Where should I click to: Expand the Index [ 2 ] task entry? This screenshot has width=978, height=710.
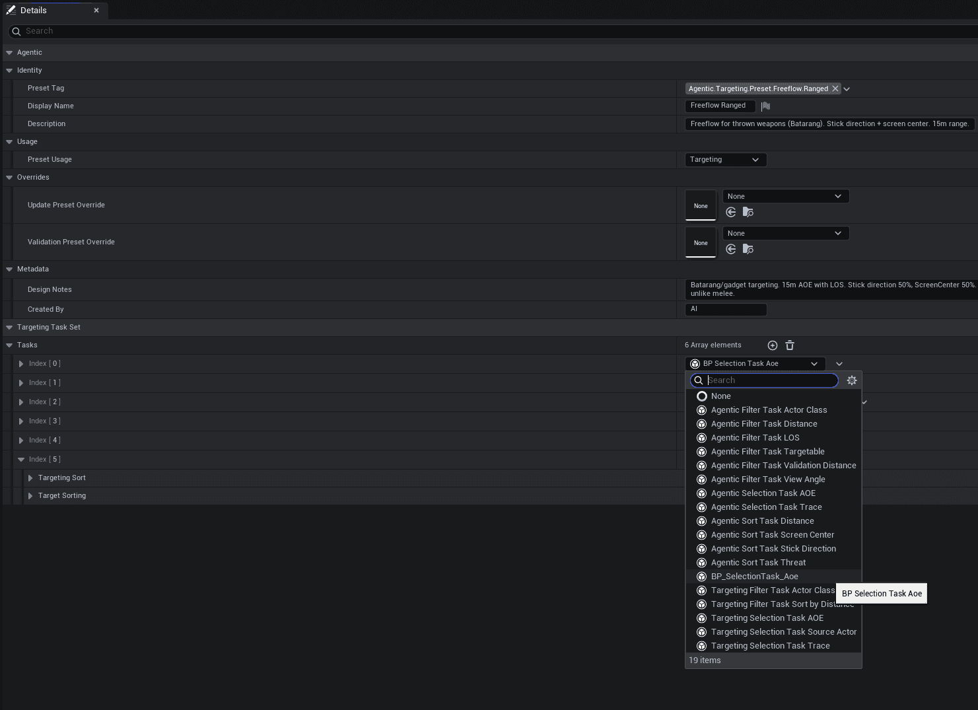point(21,402)
